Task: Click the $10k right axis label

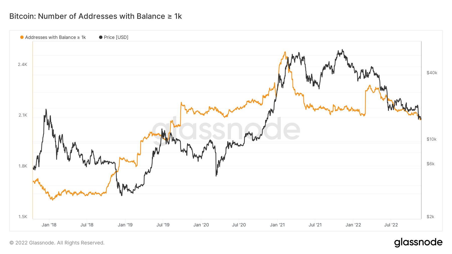Action: [431, 139]
